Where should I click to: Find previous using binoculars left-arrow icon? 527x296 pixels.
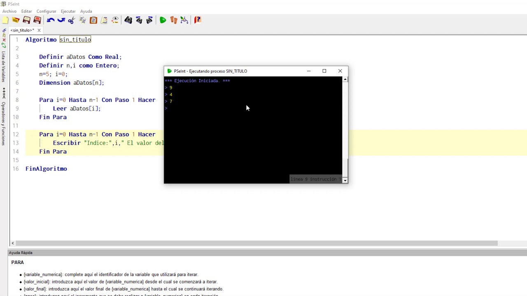(139, 20)
